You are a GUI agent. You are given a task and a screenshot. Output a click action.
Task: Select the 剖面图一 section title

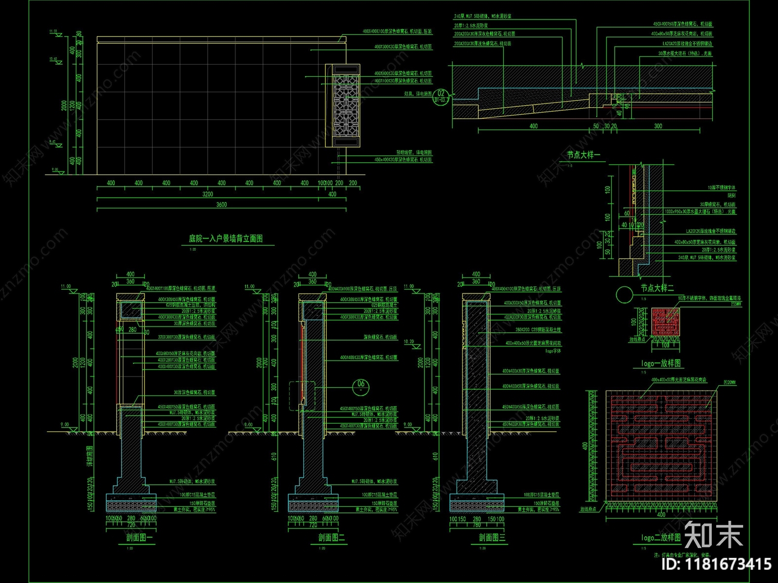[139, 538]
